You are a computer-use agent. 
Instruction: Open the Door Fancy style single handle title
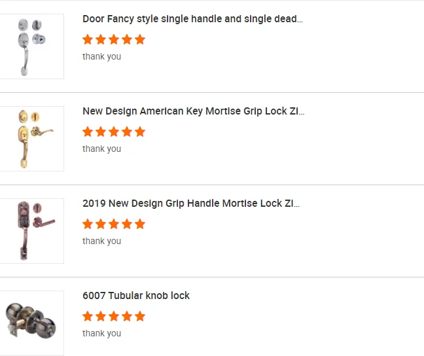(x=192, y=19)
